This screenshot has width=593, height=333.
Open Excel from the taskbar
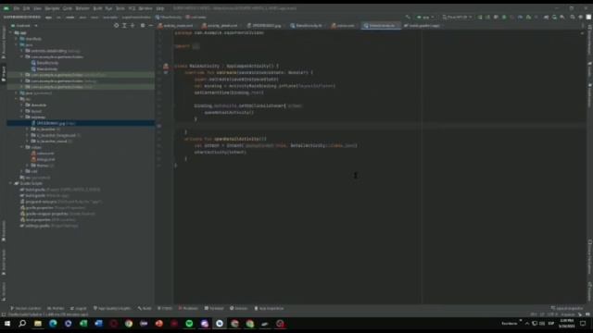pos(83,324)
